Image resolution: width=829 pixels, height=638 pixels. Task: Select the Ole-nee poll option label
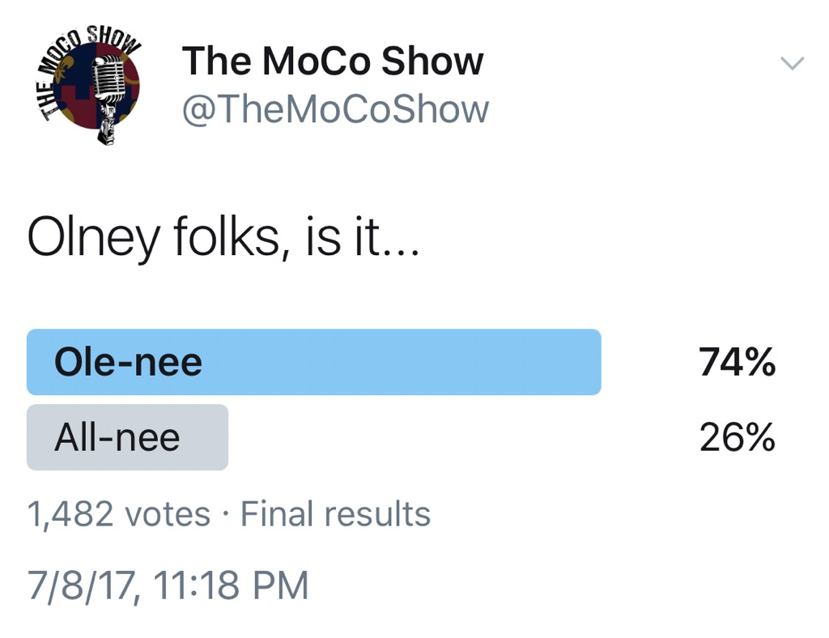tap(128, 363)
